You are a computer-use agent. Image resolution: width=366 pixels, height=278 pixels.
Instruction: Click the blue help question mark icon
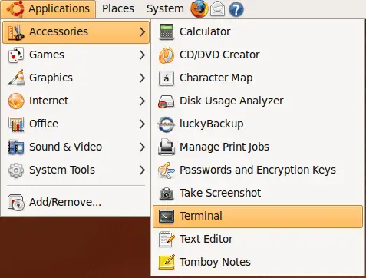pos(236,10)
